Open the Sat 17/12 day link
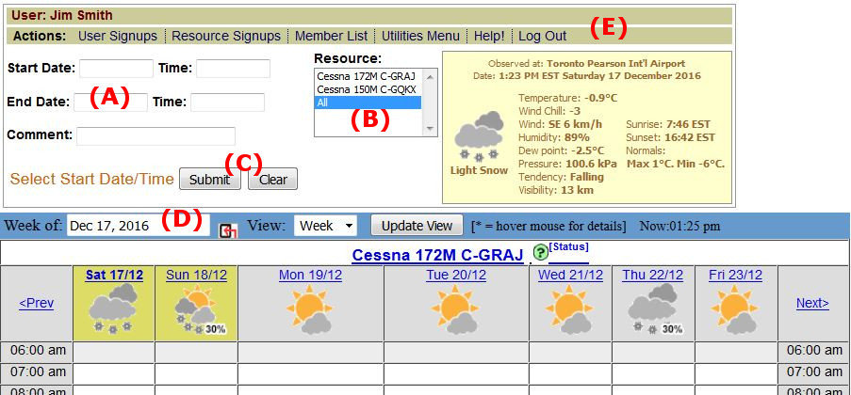Image resolution: width=851 pixels, height=395 pixels. coord(114,275)
